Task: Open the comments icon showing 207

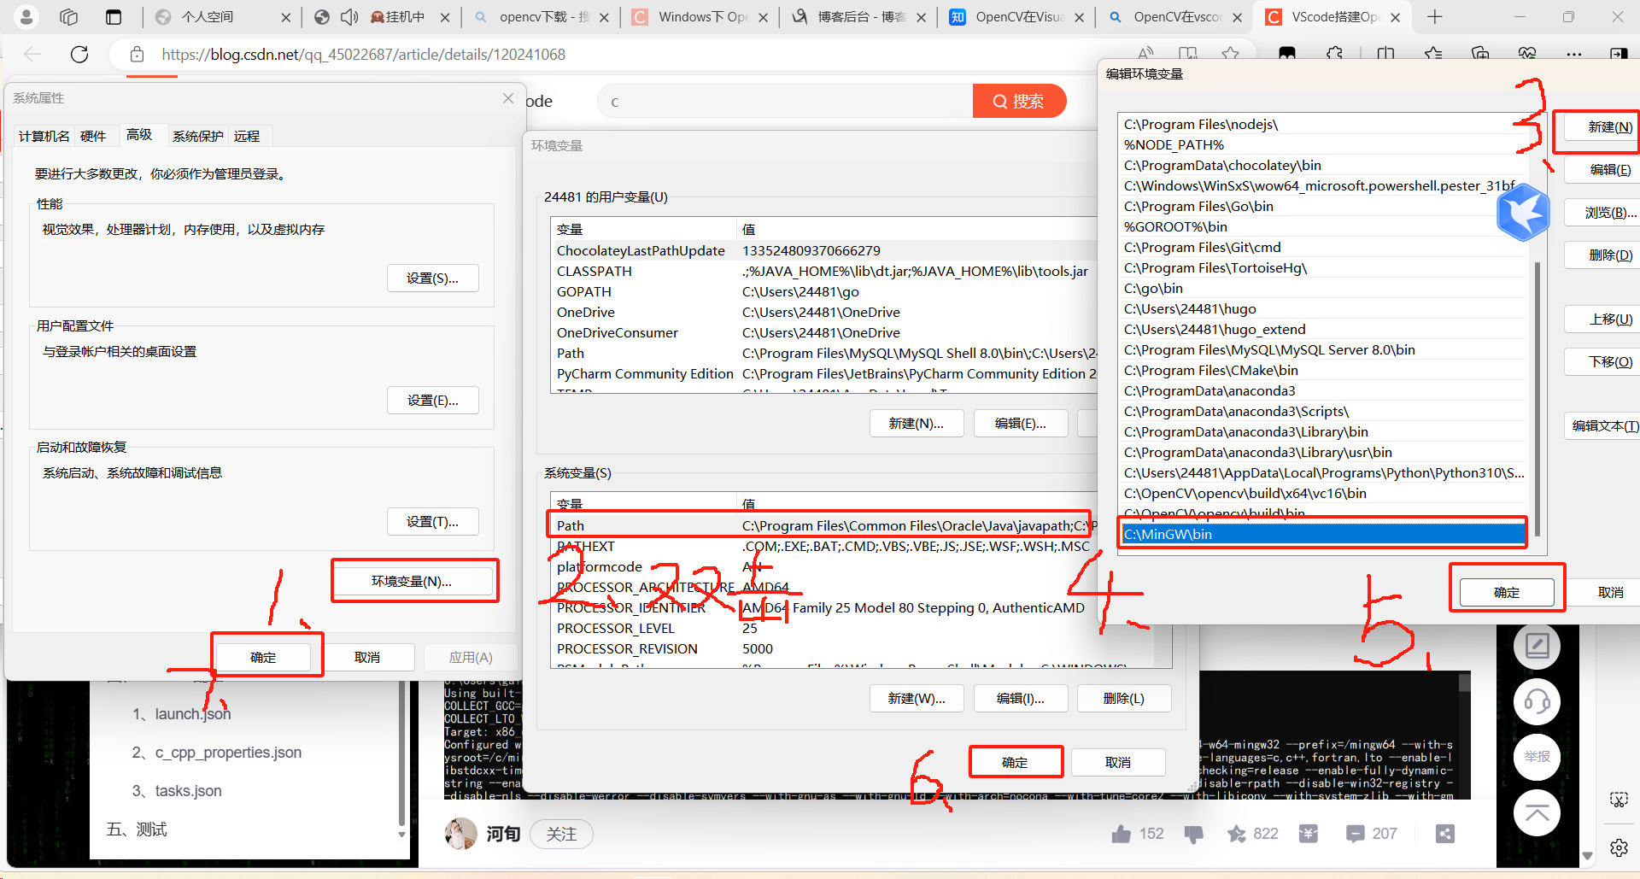Action: [x=1355, y=834]
